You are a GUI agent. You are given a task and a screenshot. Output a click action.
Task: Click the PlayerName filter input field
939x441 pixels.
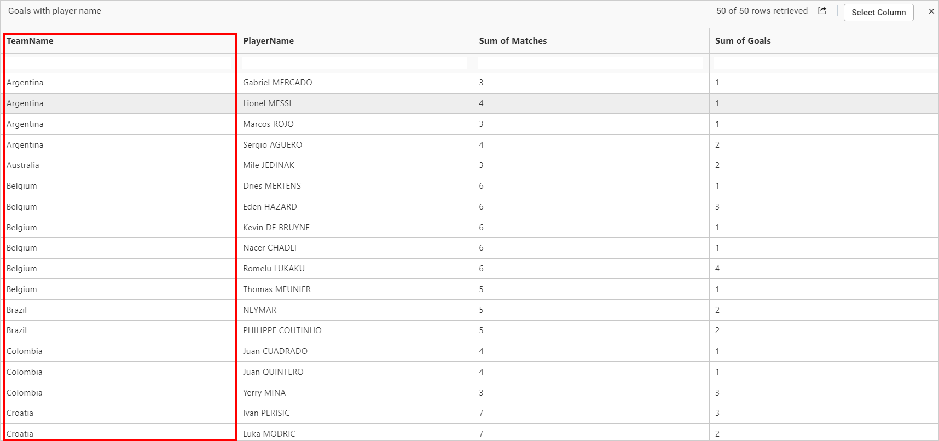pyautogui.click(x=354, y=63)
